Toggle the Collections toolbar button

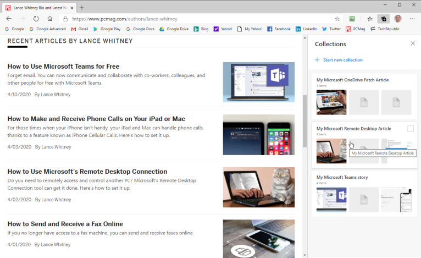click(x=384, y=19)
